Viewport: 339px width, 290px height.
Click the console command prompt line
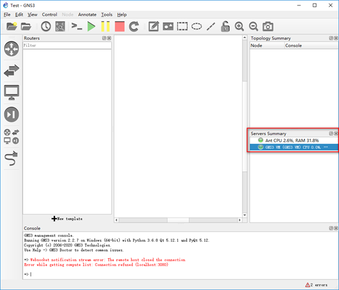coord(181,274)
